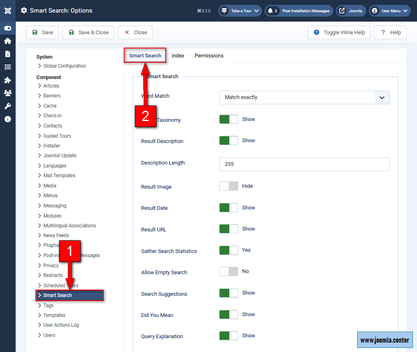Toggle the sidebar menu collapse icon
This screenshot has width=417, height=352.
pos(8,28)
